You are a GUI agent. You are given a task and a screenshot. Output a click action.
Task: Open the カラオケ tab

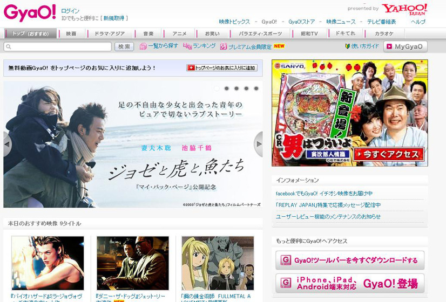(384, 33)
